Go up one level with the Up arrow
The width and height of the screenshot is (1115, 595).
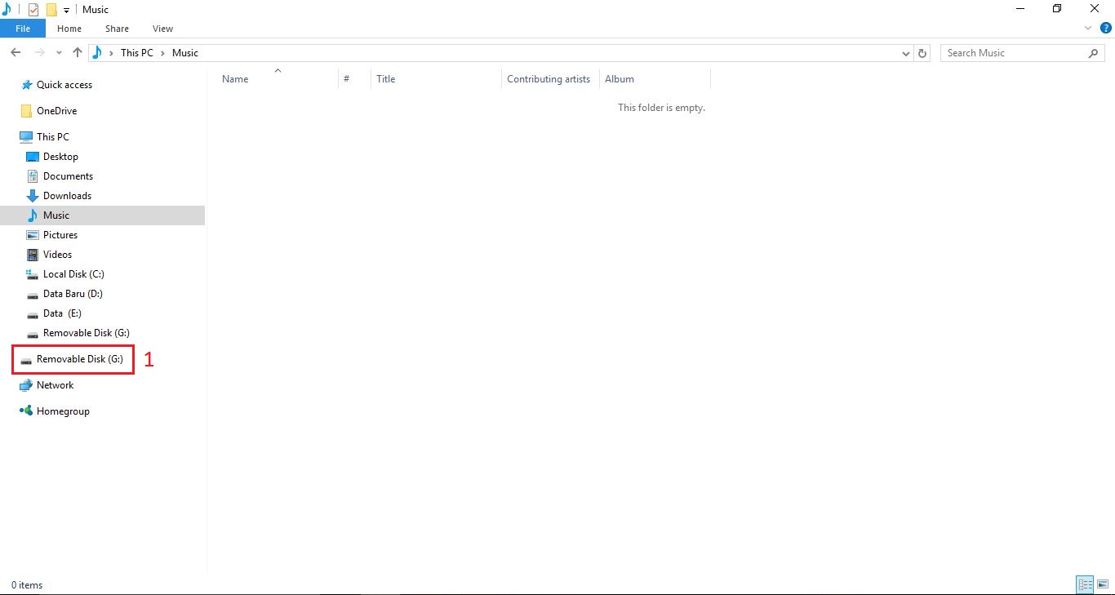78,52
